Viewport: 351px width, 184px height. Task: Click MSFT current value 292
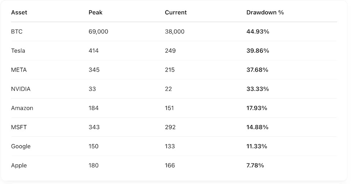[x=170, y=127]
